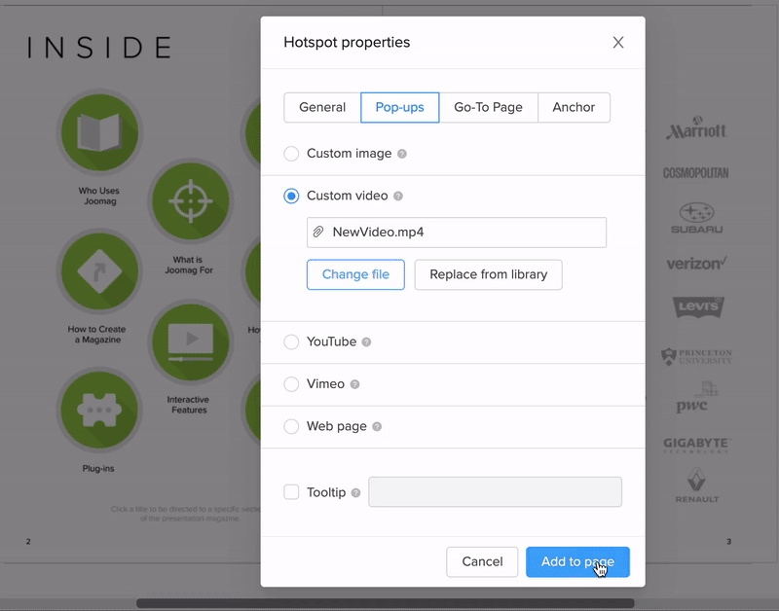Click the NewVideo.mp4 file field
Screen dimensions: 779x611
tap(467, 233)
